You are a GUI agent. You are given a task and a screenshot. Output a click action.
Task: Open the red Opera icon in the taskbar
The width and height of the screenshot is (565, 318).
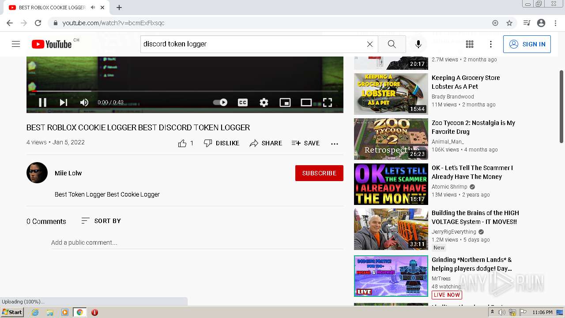(94, 312)
